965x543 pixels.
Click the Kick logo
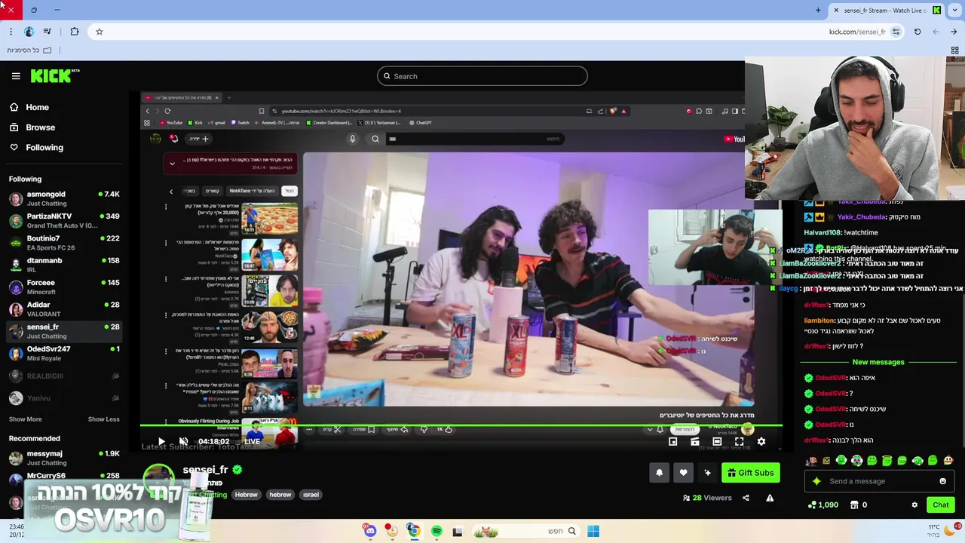(54, 75)
